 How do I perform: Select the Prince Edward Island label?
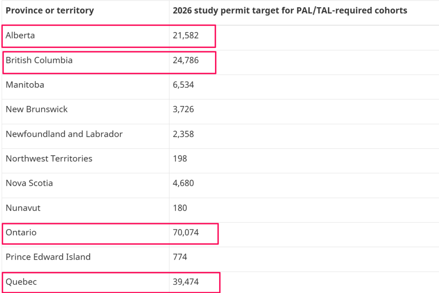pyautogui.click(x=48, y=257)
